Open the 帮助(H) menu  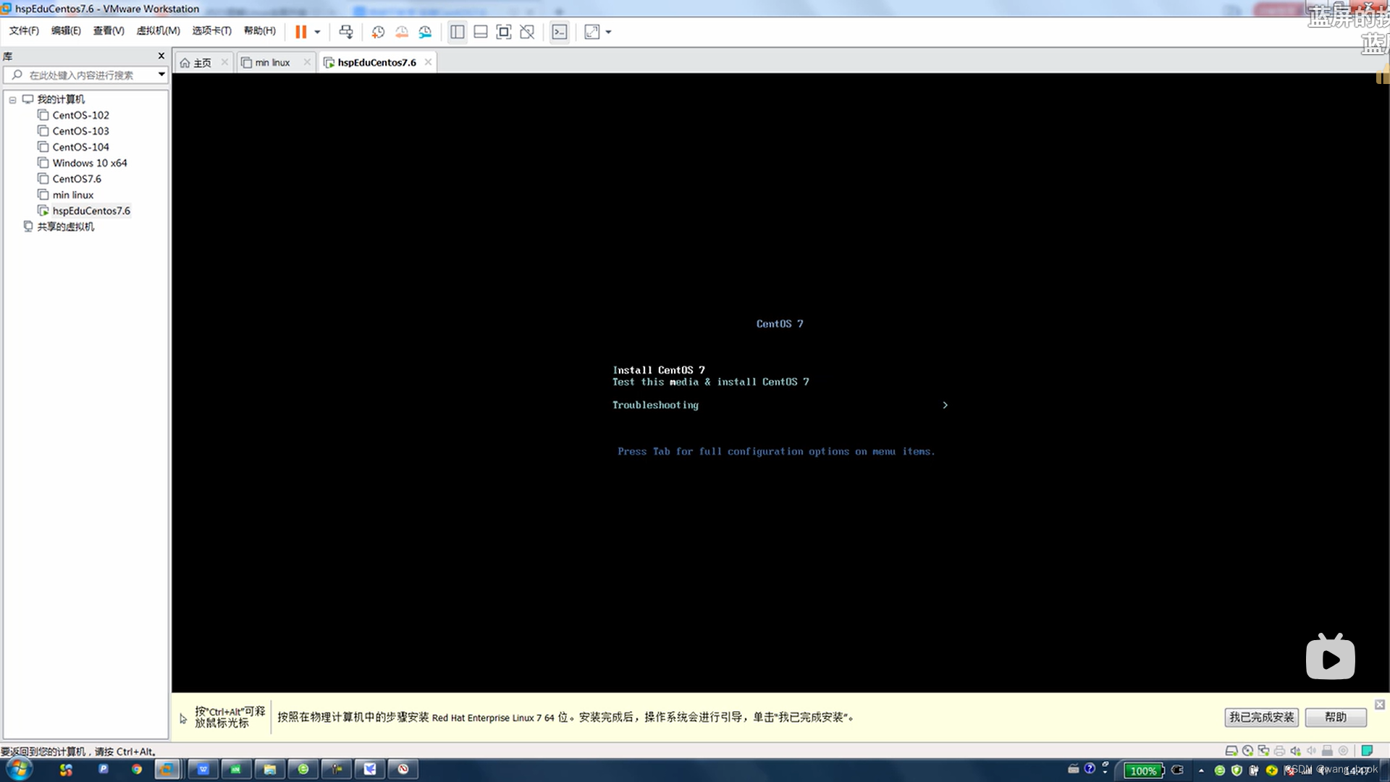(x=259, y=30)
